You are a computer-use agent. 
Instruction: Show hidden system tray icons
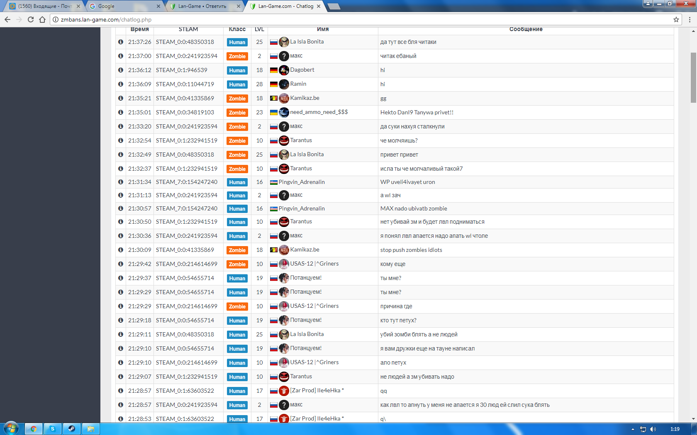pyautogui.click(x=633, y=429)
